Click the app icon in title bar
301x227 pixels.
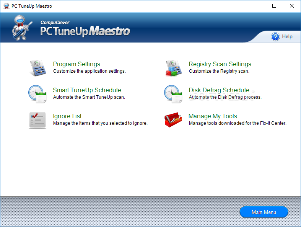(x=7, y=6)
